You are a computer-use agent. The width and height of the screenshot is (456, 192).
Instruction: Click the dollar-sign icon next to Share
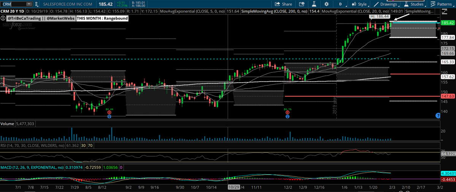302,4
